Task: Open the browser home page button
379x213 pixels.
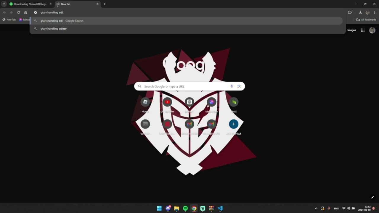Action: pyautogui.click(x=26, y=12)
